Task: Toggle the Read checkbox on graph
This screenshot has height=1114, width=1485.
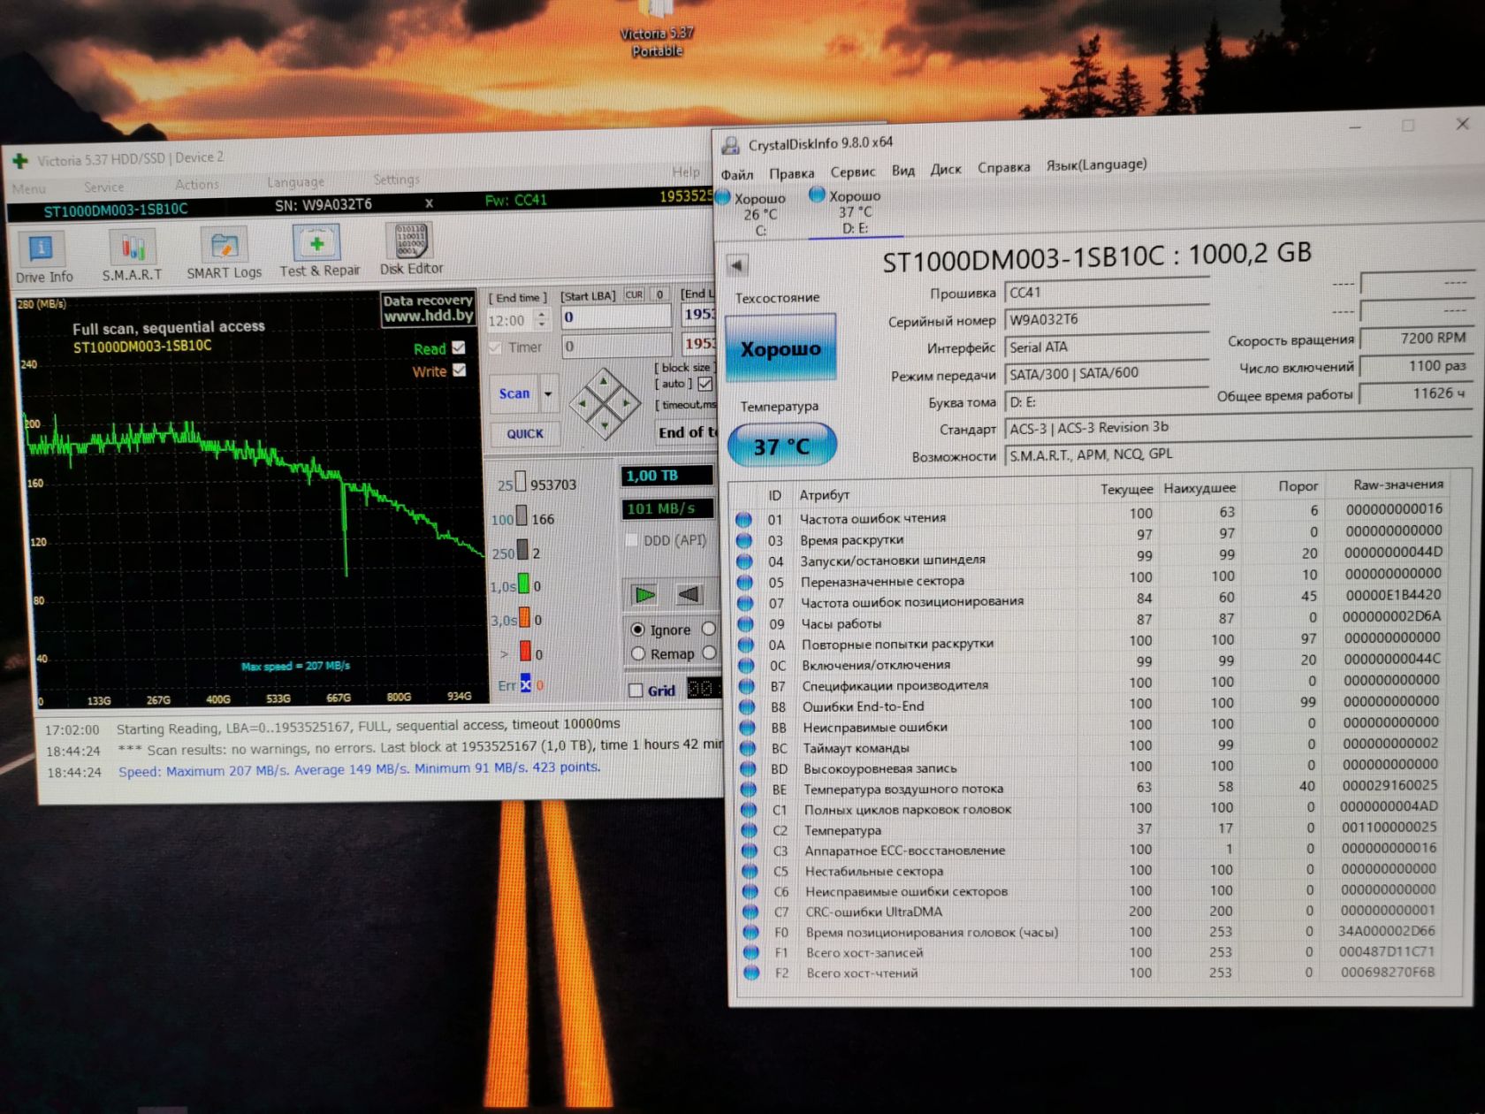Action: pyautogui.click(x=459, y=347)
